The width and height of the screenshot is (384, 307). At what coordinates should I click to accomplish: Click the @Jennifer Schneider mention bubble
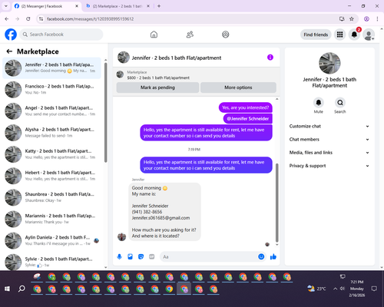248,119
